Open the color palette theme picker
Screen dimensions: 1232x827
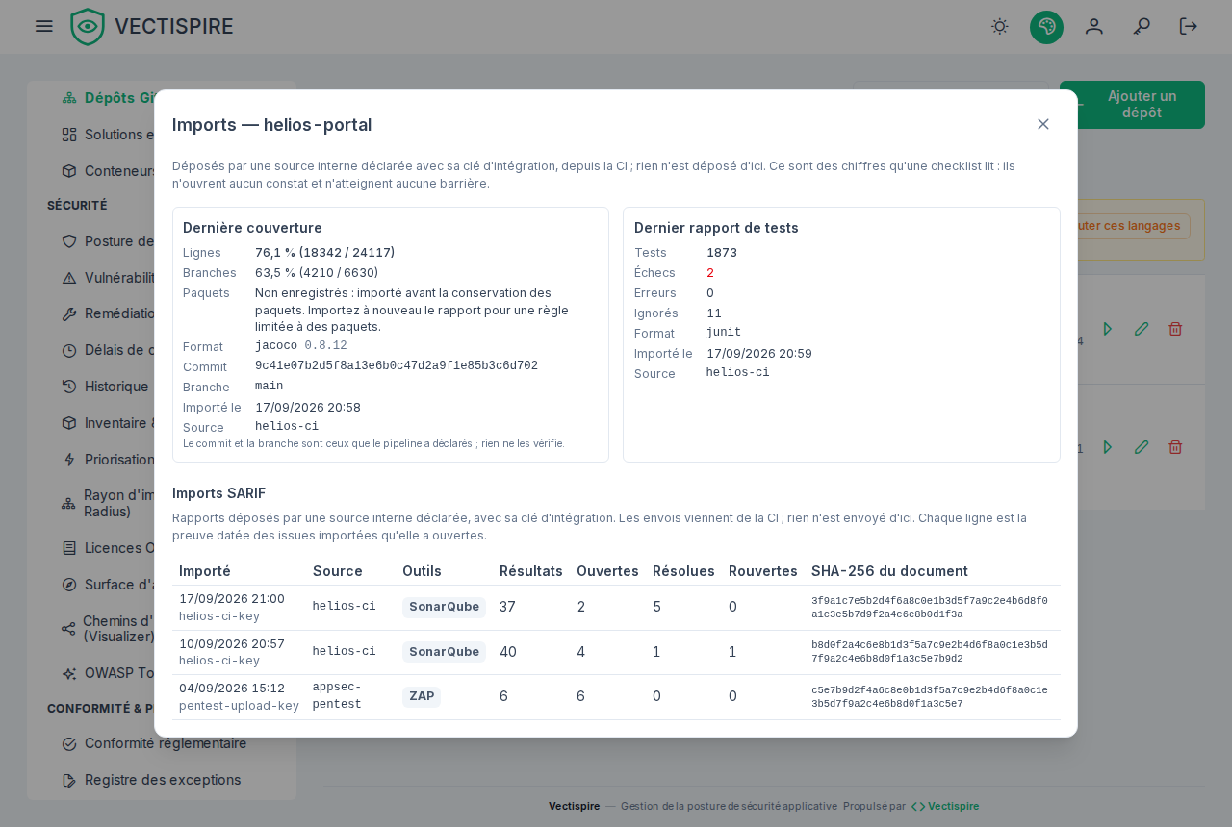coord(1046,27)
